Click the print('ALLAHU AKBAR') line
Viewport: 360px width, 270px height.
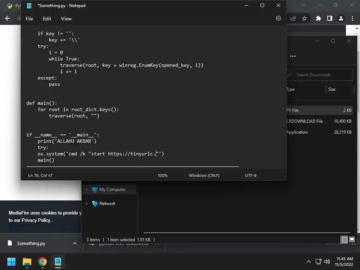[x=67, y=141]
